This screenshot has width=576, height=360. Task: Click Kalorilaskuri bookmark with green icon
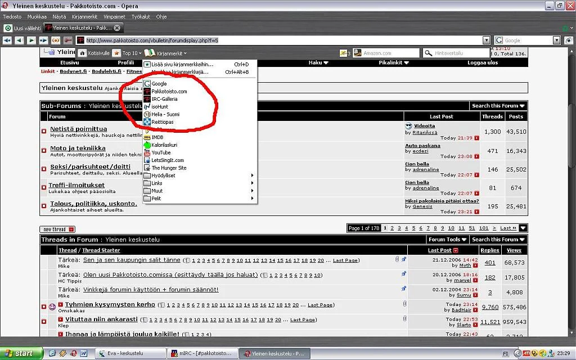tap(164, 145)
